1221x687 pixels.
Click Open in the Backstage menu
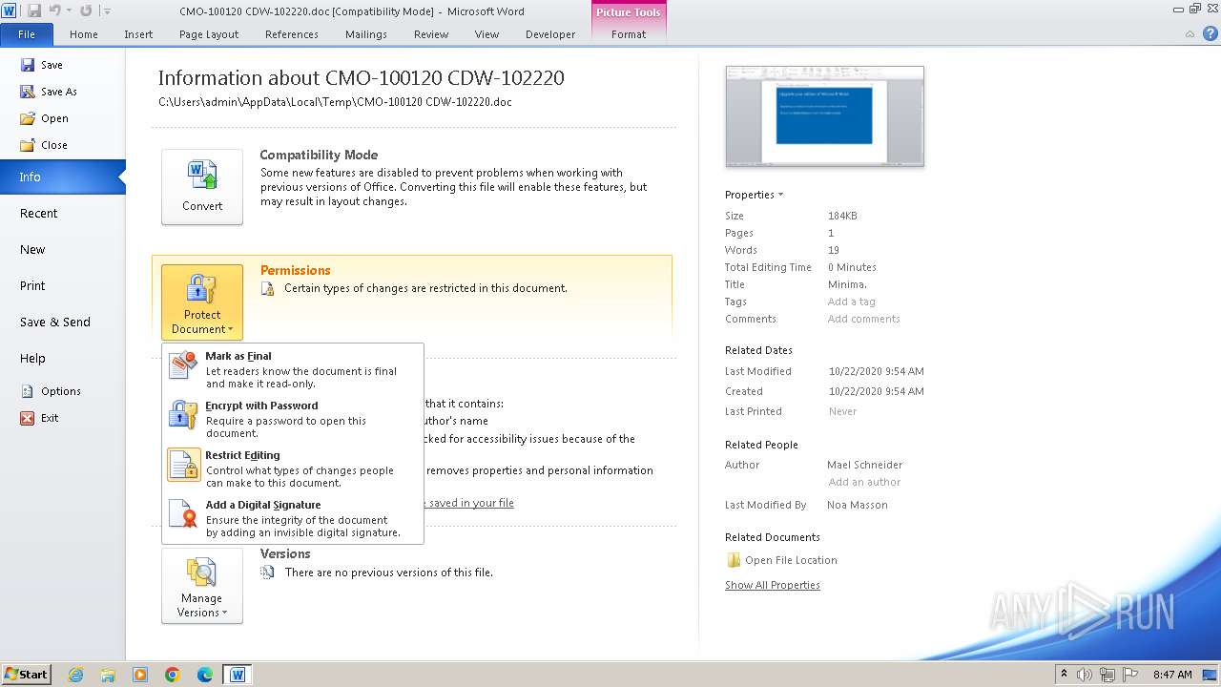coord(44,118)
